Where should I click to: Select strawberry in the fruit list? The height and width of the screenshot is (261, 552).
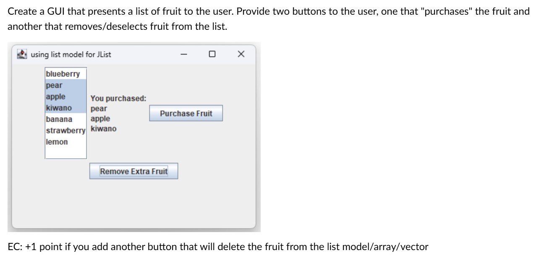[63, 130]
